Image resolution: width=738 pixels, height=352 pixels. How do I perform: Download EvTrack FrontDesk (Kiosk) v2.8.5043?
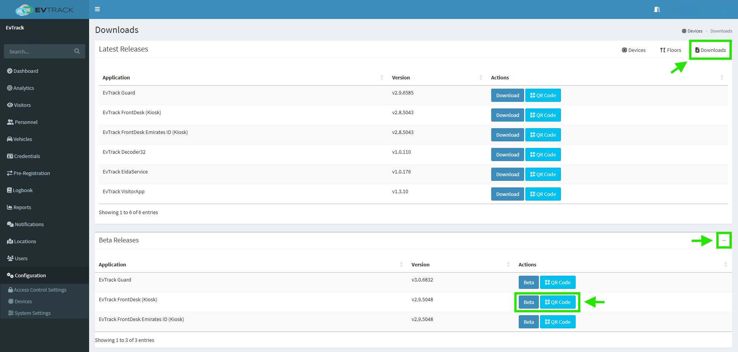point(507,115)
